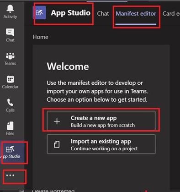The width and height of the screenshot is (180, 192).
Task: Click the plus icon for new app
Action: click(x=57, y=121)
